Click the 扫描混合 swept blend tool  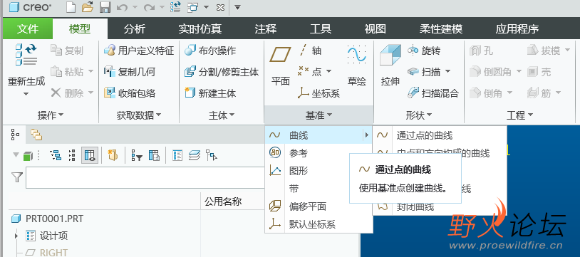click(433, 93)
